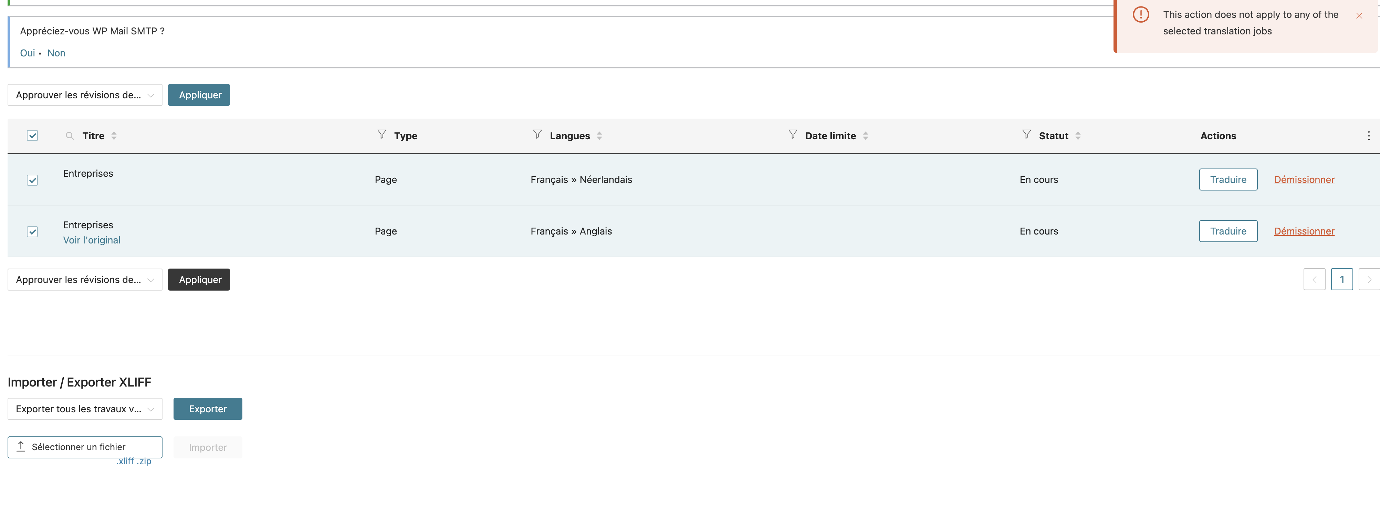1380x511 pixels.
Task: Click the Exporter button
Action: [x=208, y=409]
